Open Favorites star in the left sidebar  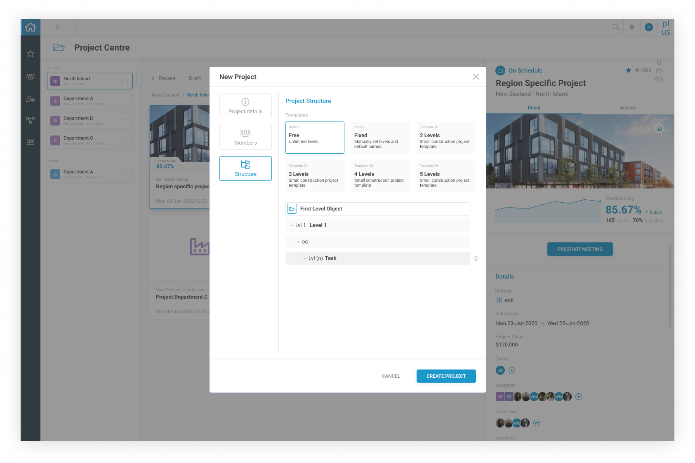coord(31,54)
